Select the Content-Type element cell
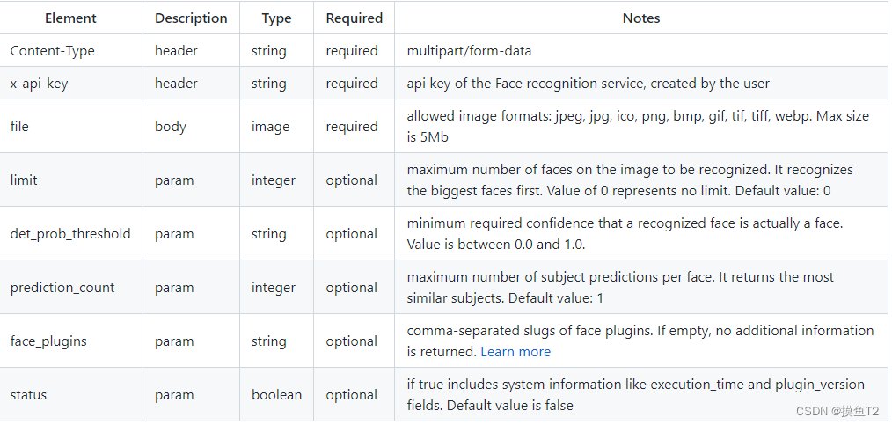Viewport: 892px width, 425px height. click(52, 51)
